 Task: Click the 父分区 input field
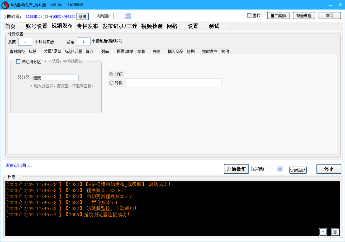tap(55, 78)
